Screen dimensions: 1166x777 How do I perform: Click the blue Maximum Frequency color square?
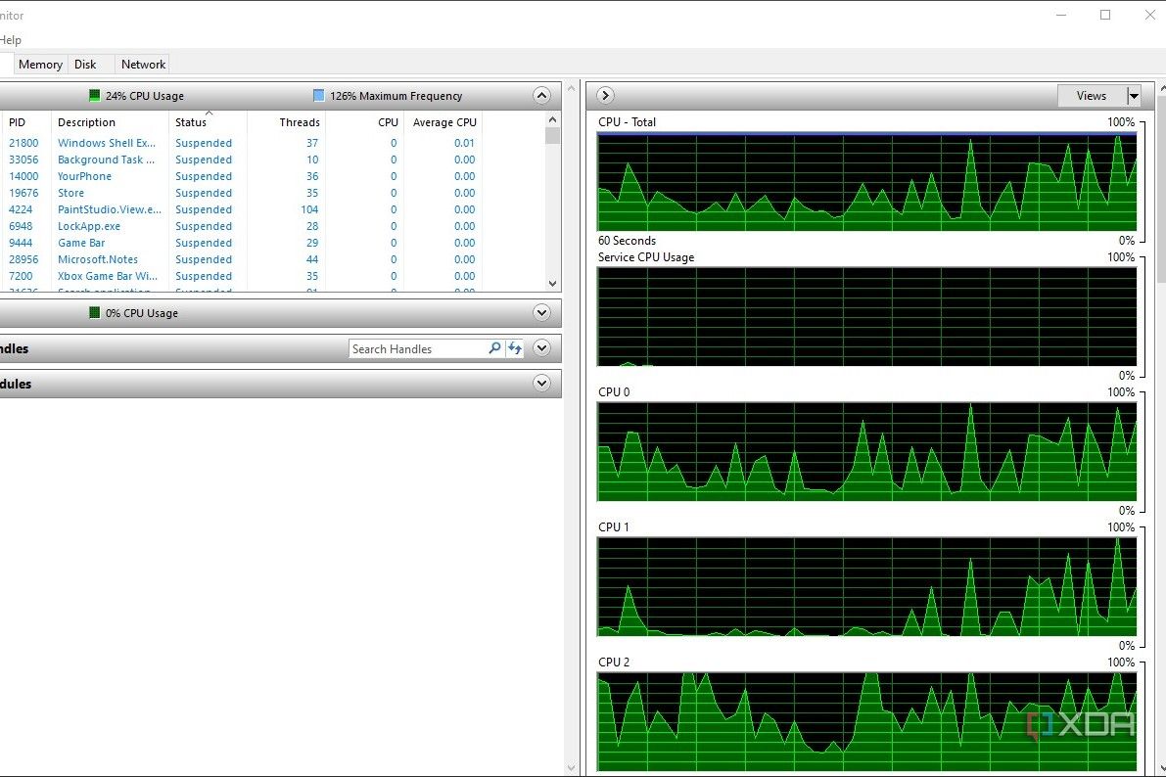[318, 96]
